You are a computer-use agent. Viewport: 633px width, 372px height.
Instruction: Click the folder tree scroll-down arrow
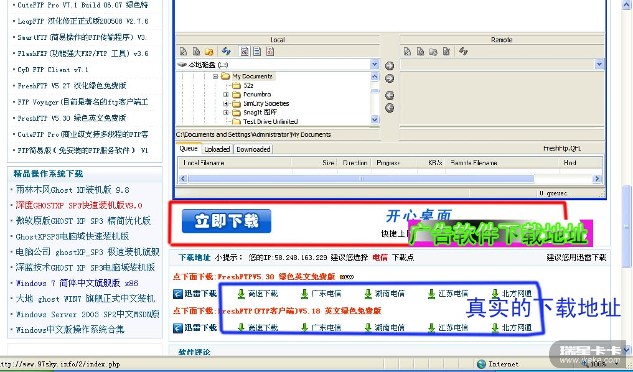click(375, 119)
